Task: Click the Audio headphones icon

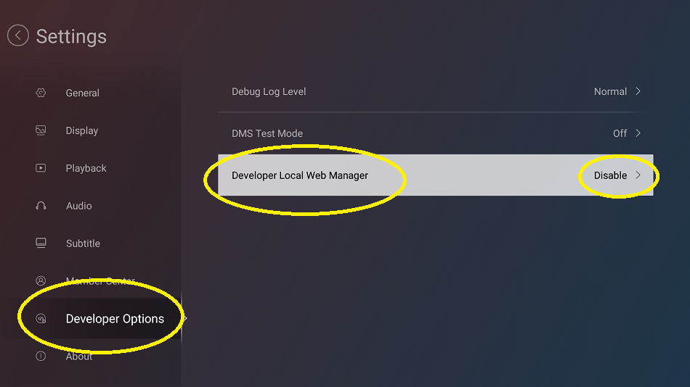Action: [41, 206]
